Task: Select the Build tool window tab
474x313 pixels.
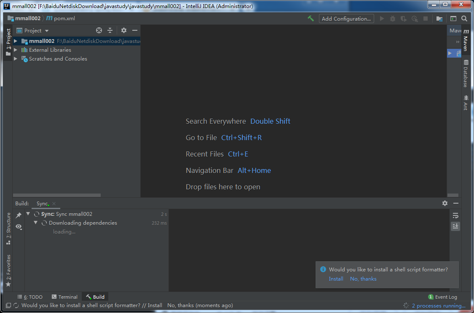Action: (x=95, y=297)
